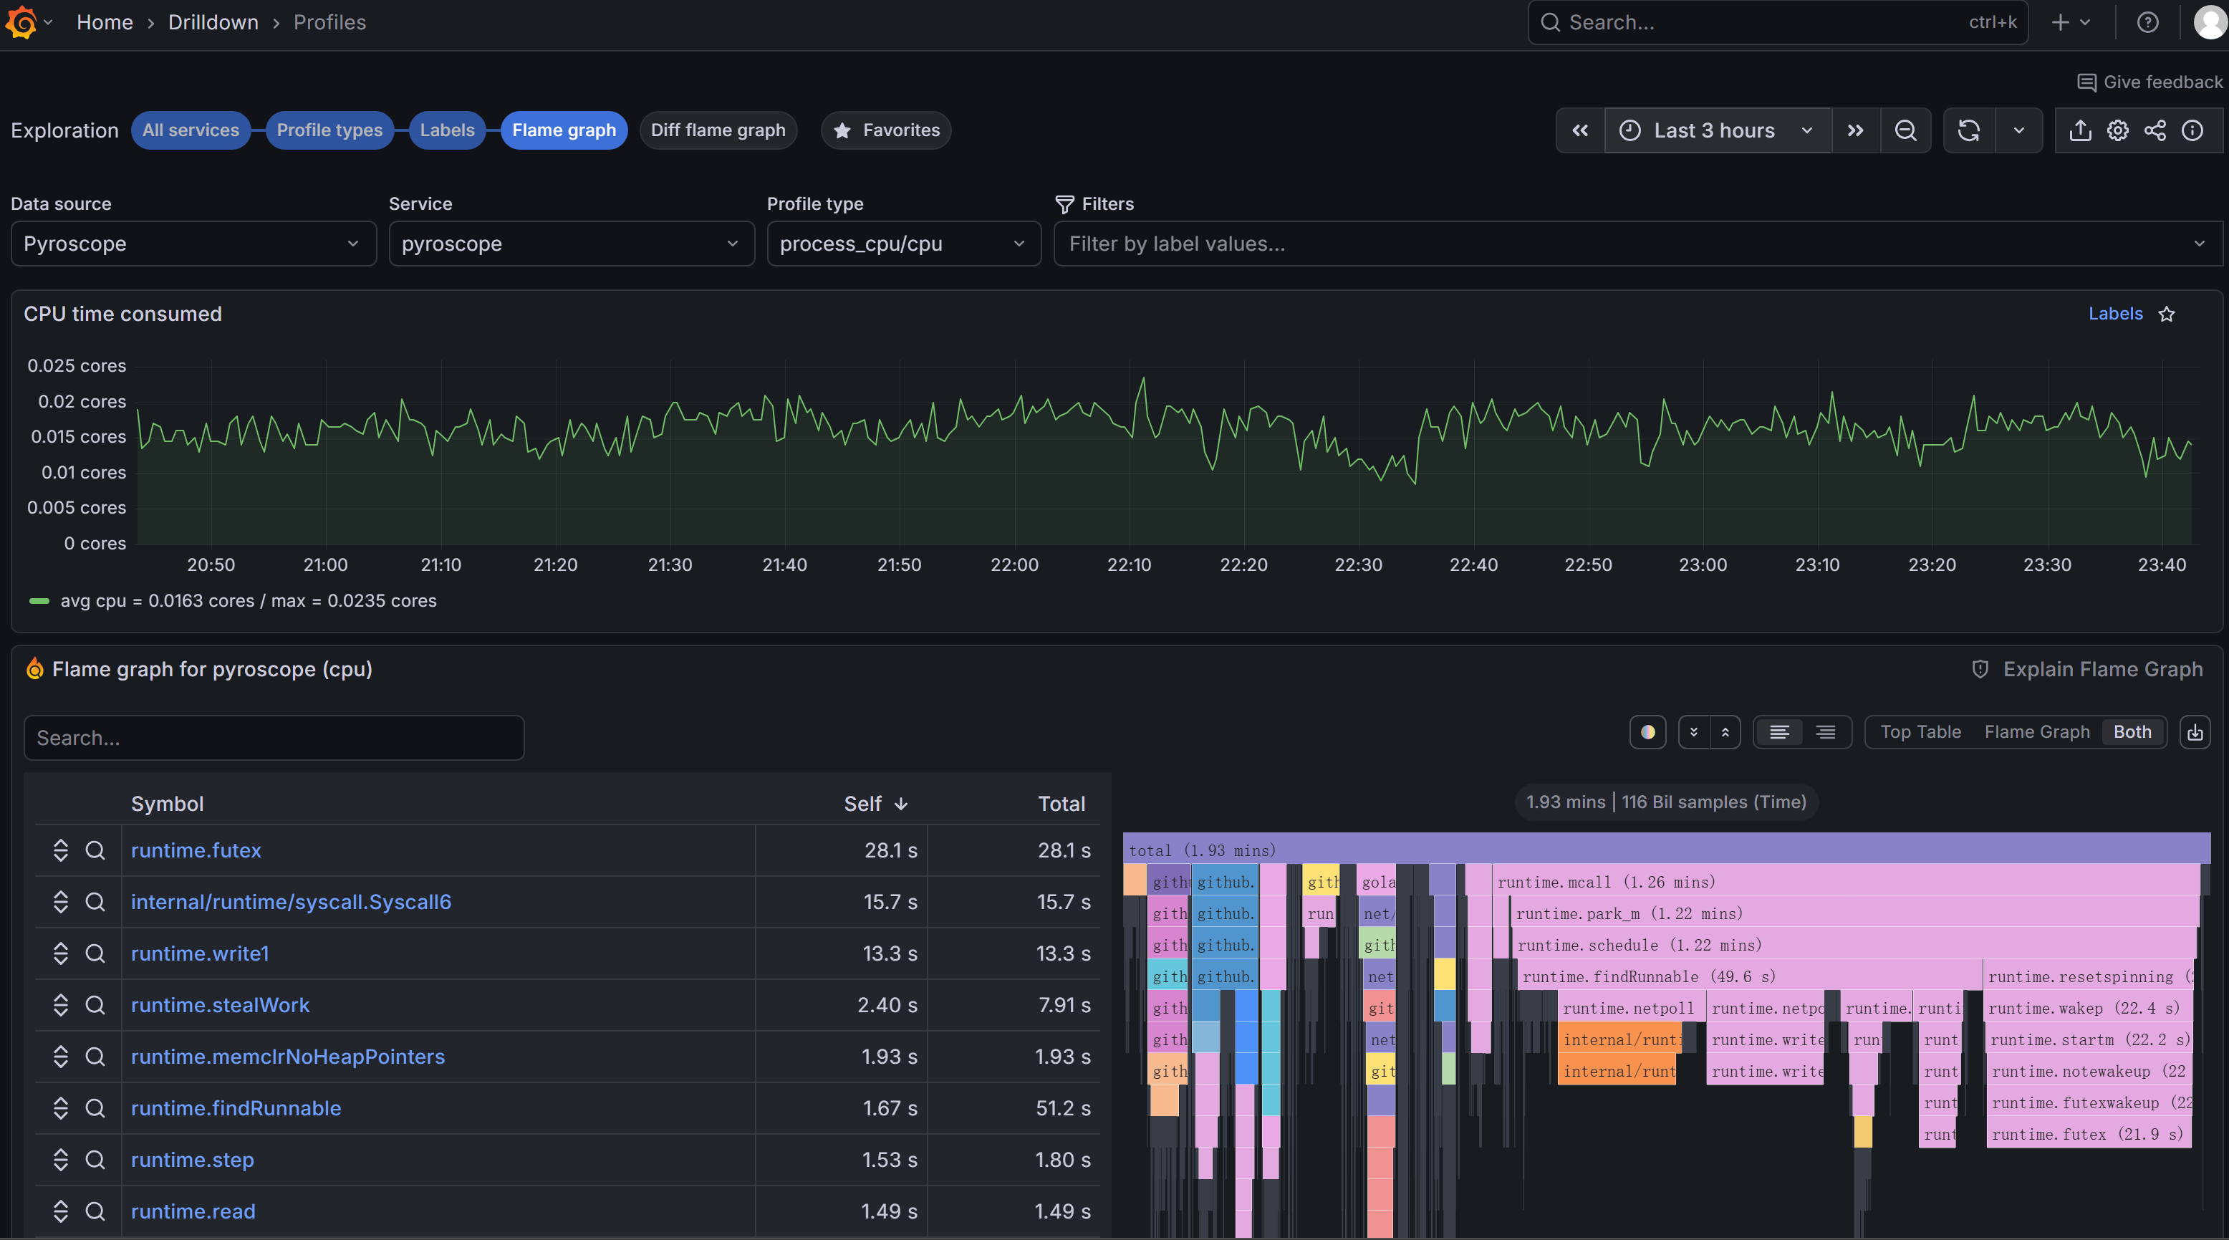The width and height of the screenshot is (2229, 1240).
Task: Open the flame graph color scheme picker
Action: coord(1647,733)
